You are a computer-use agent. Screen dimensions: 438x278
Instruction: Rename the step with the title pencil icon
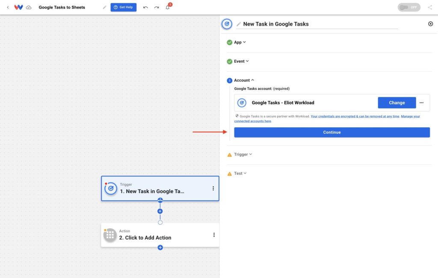239,24
